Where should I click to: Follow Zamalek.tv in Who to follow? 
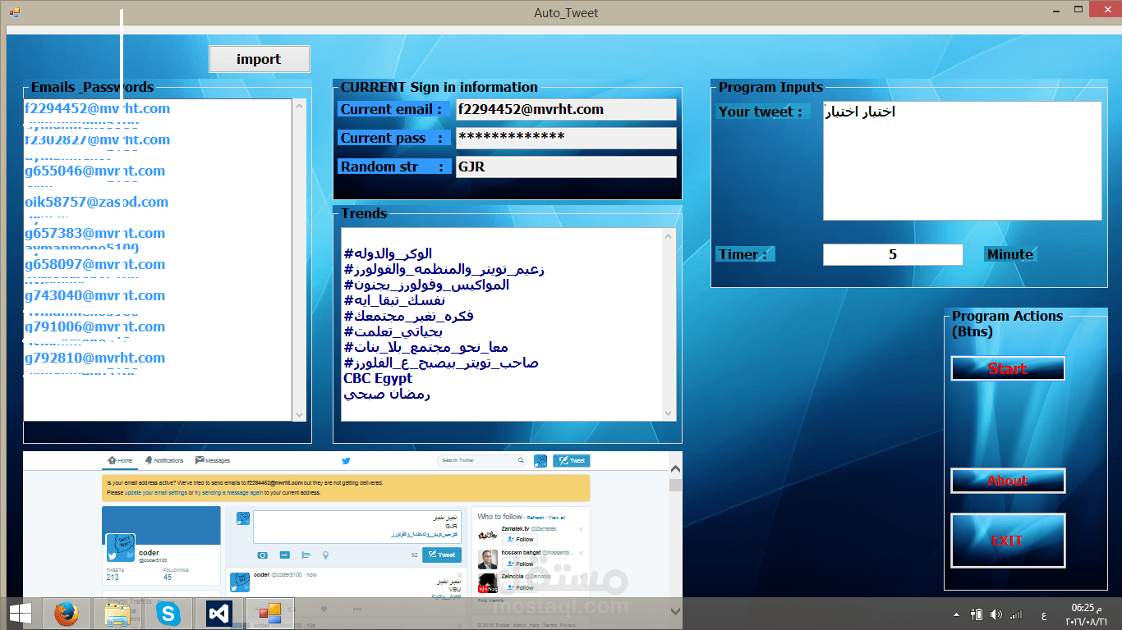[x=519, y=539]
